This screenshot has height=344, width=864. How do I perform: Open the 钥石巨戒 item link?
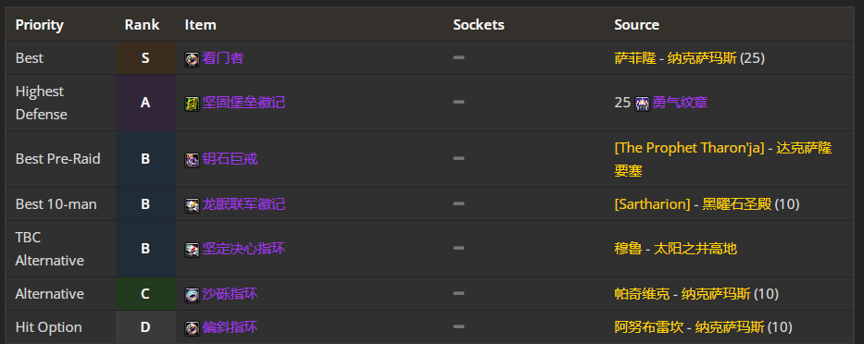[230, 159]
